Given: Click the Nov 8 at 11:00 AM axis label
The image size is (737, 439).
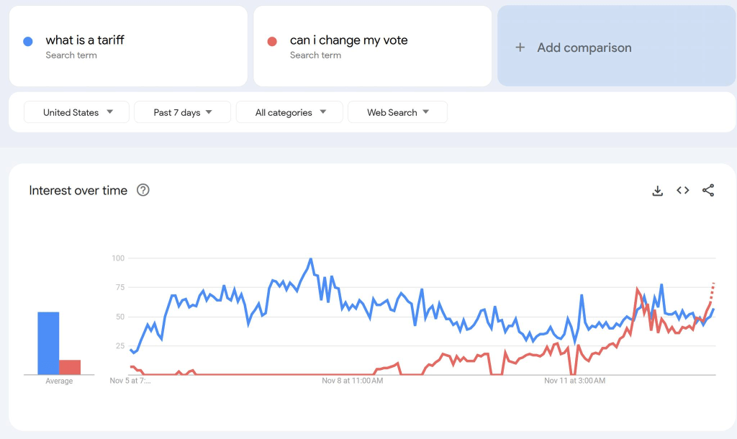Looking at the screenshot, I should point(353,380).
